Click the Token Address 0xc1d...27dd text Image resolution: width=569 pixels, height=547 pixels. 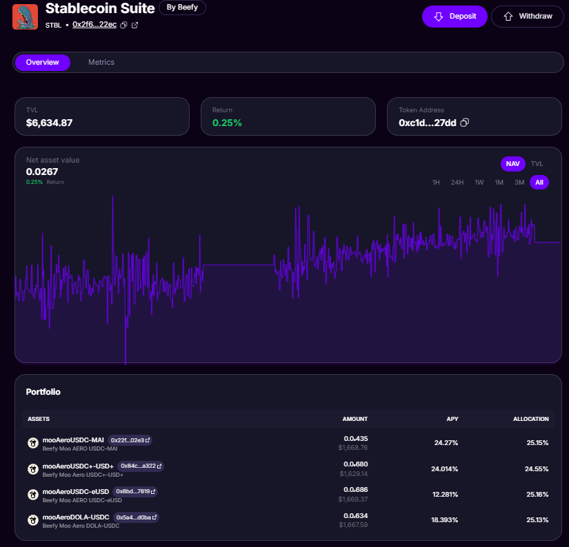click(x=428, y=123)
